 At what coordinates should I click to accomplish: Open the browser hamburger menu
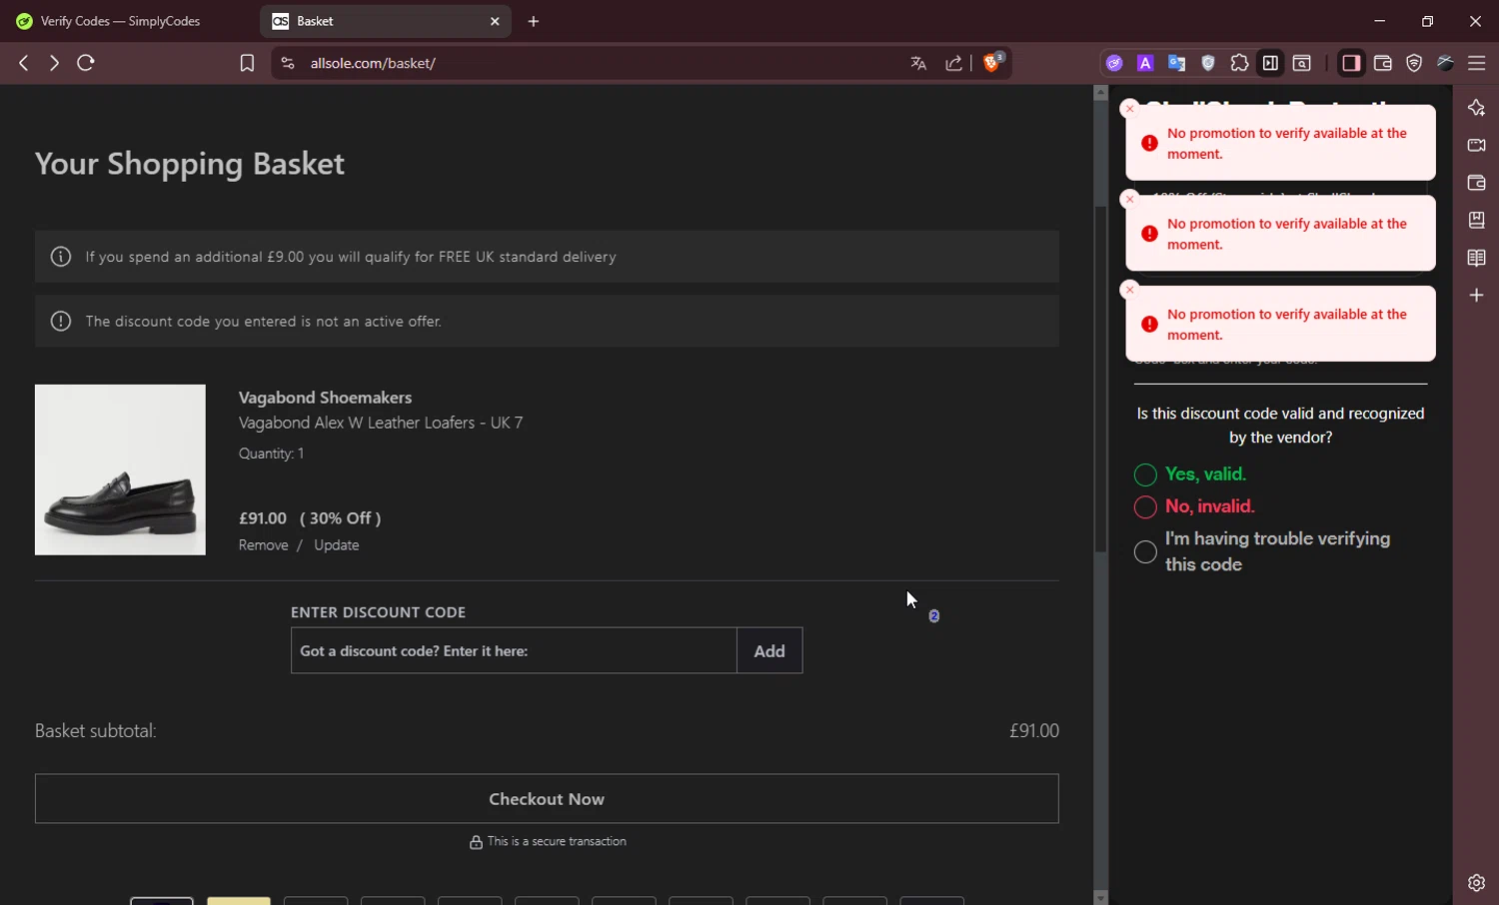coord(1477,63)
